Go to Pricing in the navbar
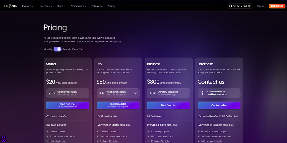This screenshot has height=143, width=287. click(111, 6)
